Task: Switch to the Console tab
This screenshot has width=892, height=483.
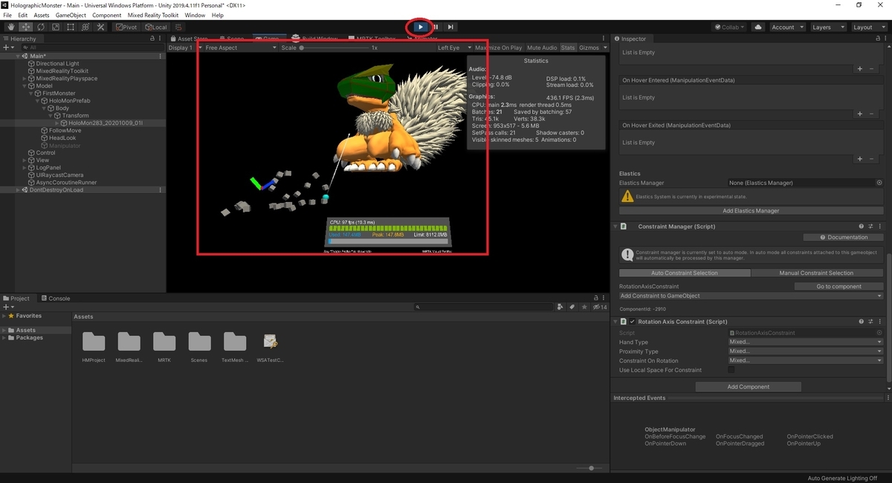Action: (x=55, y=298)
